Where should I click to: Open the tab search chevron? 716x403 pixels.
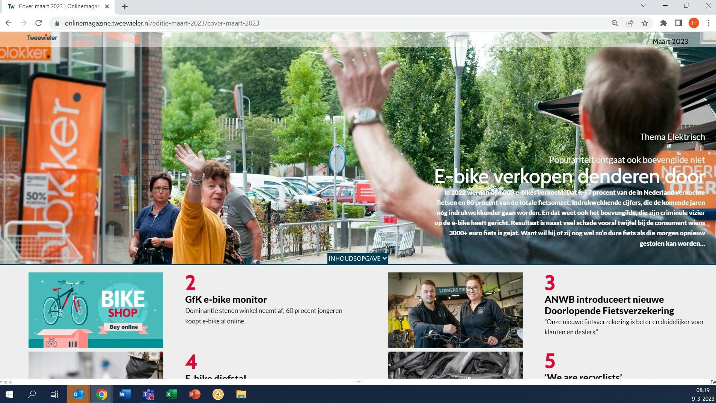[x=644, y=6]
